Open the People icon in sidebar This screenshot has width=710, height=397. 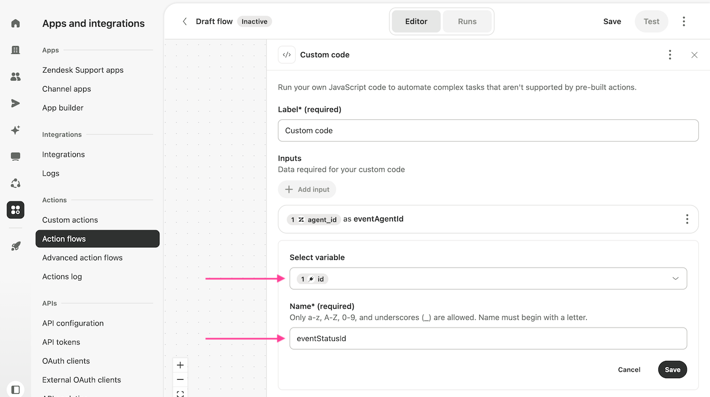click(x=16, y=77)
